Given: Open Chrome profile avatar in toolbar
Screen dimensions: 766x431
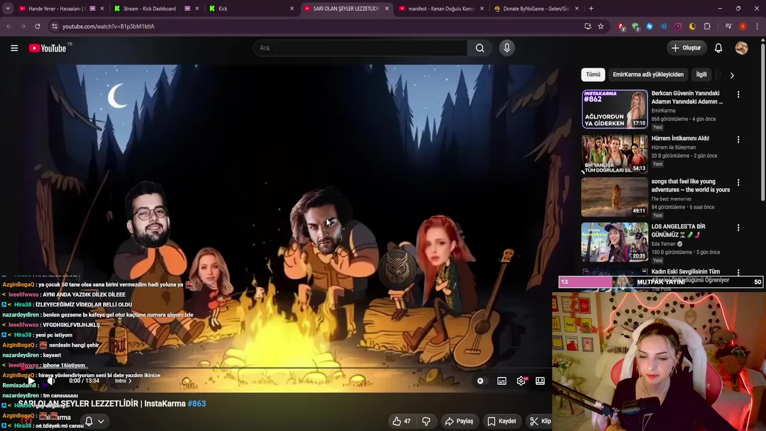Looking at the screenshot, I should (743, 26).
